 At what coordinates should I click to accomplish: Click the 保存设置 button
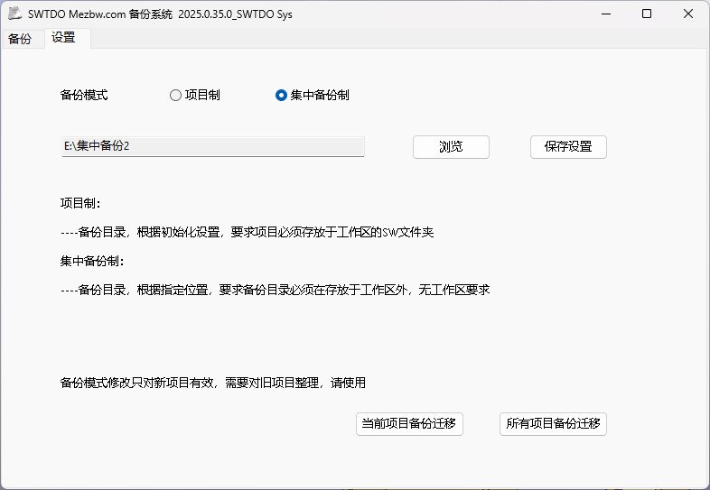click(568, 147)
